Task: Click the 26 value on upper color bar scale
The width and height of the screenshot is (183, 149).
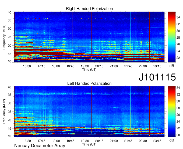Action: 178,44
